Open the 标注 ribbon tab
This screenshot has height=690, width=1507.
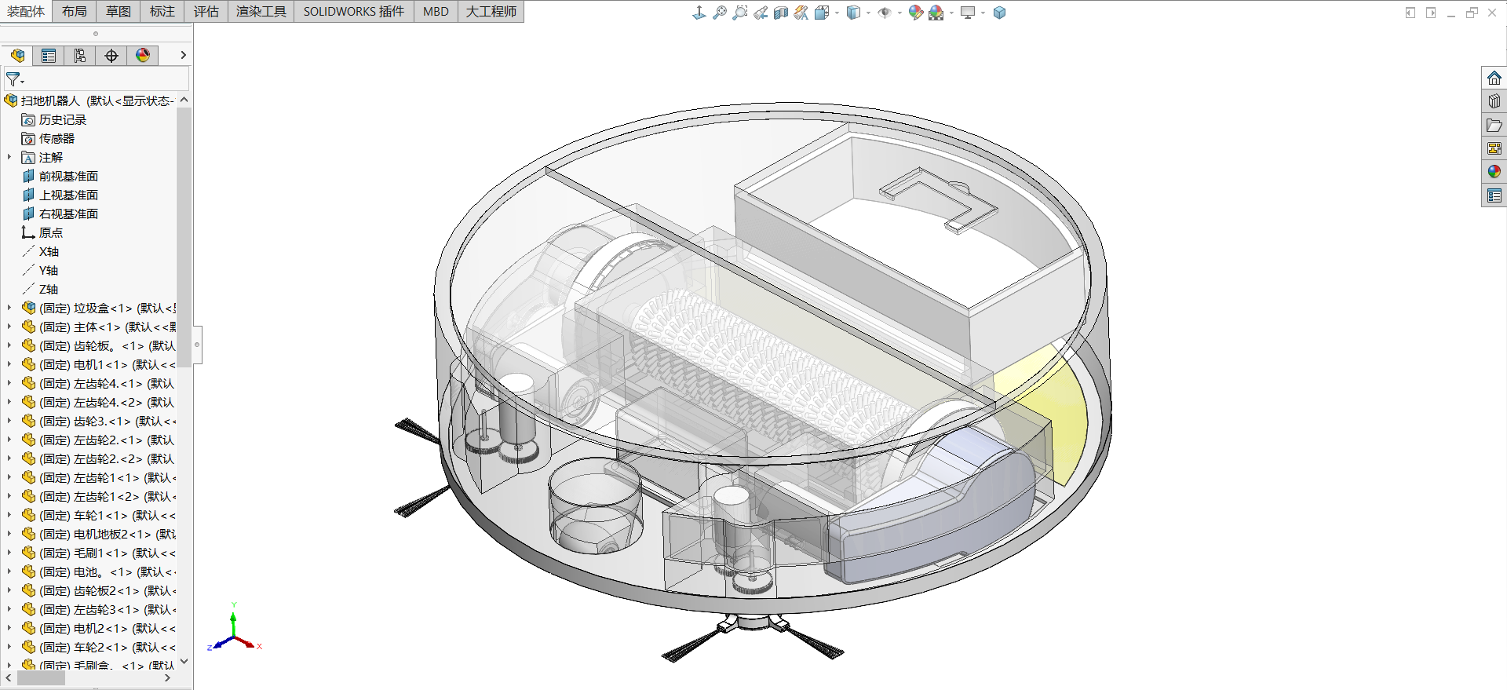click(162, 11)
